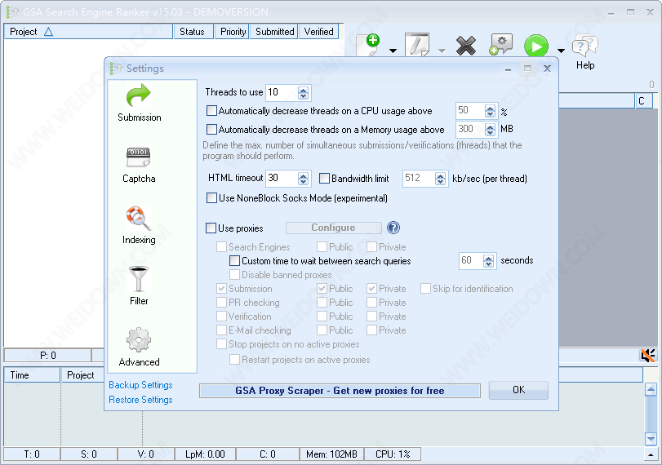This screenshot has height=465, width=662.
Task: Click the New project icon in main toolbar
Action: [x=369, y=46]
